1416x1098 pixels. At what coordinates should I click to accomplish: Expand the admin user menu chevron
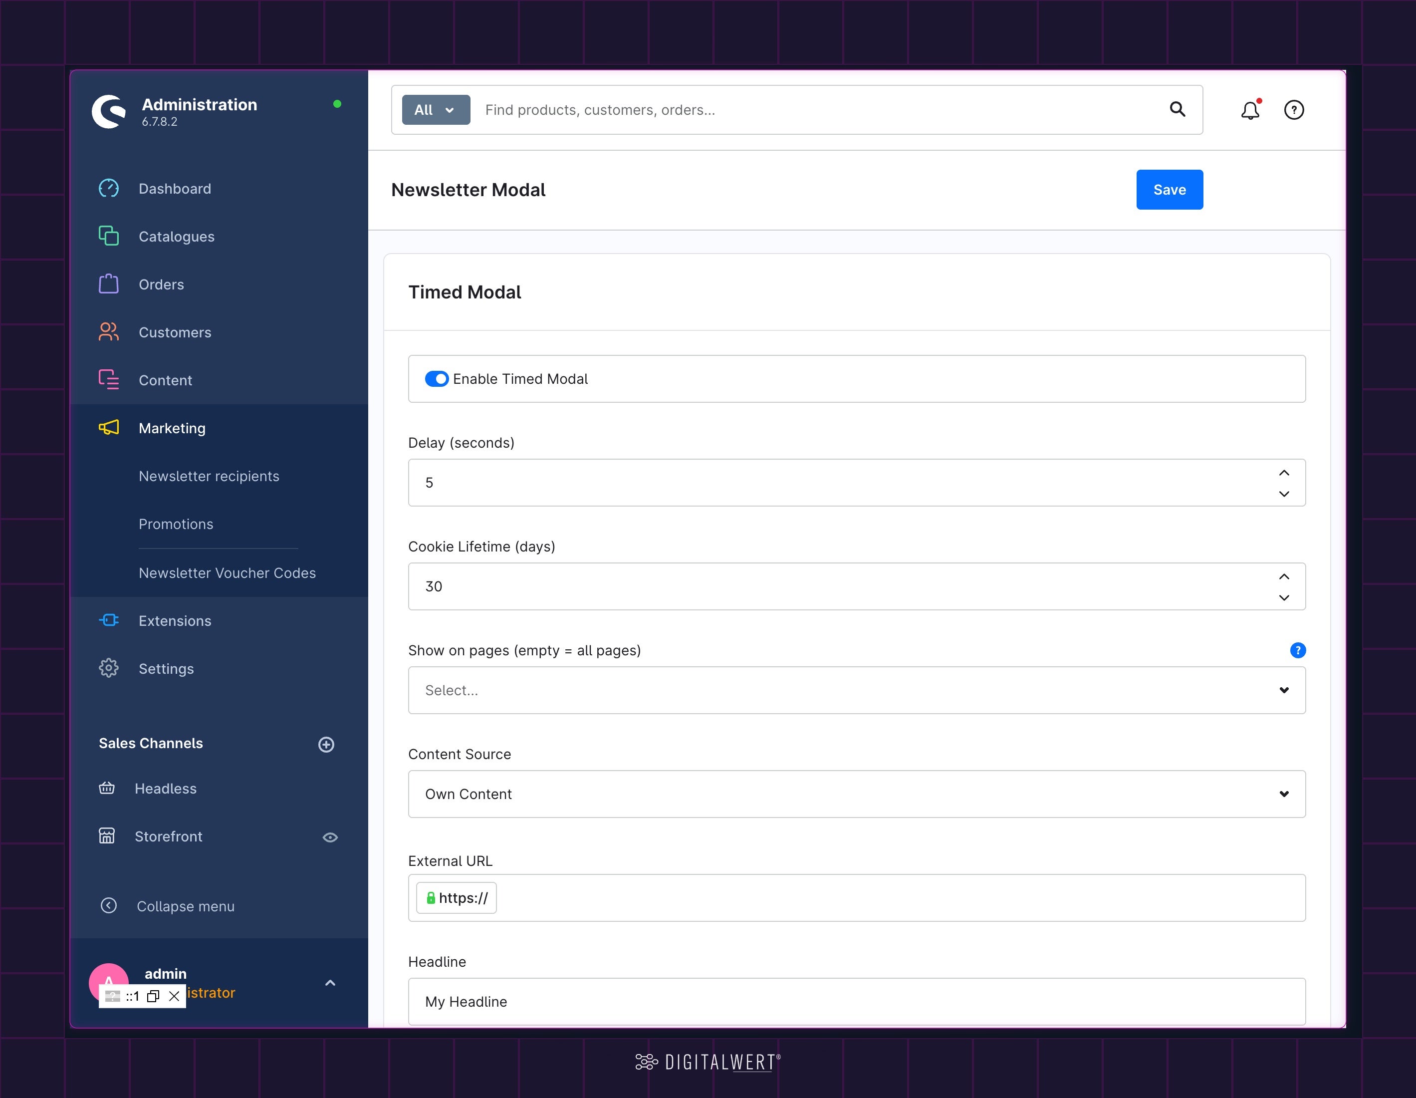pyautogui.click(x=330, y=983)
